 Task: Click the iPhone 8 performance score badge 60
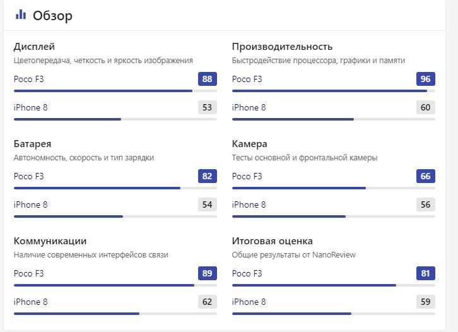426,107
